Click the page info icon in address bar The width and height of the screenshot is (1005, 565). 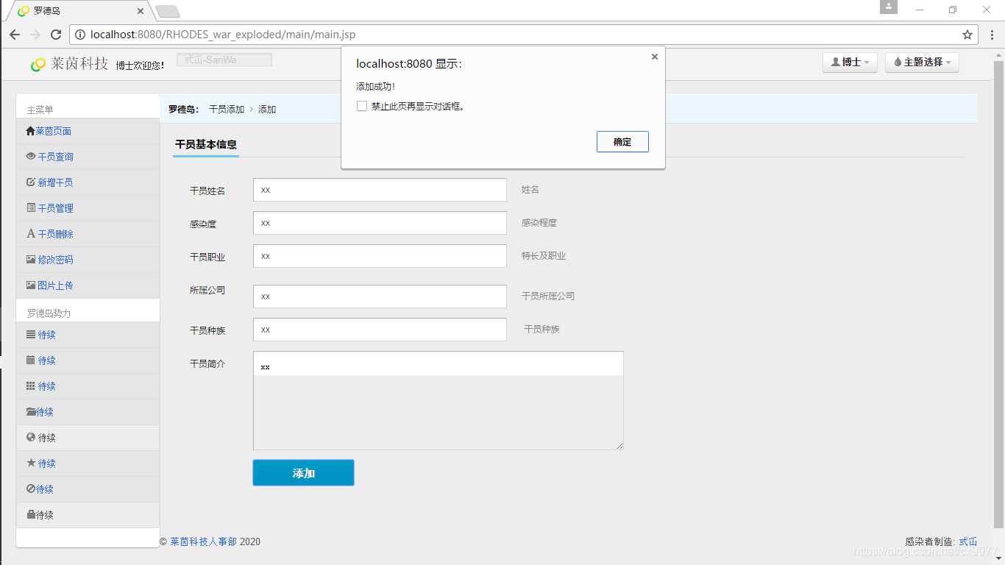[80, 35]
